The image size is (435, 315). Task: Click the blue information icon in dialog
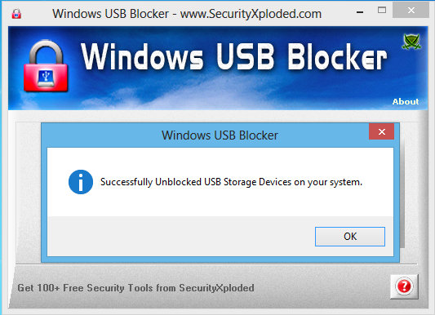[81, 182]
